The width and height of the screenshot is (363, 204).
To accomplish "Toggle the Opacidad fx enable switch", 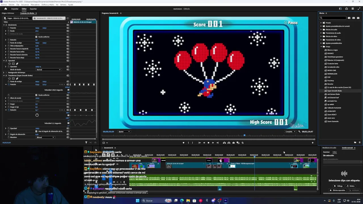I will (x=7, y=61).
